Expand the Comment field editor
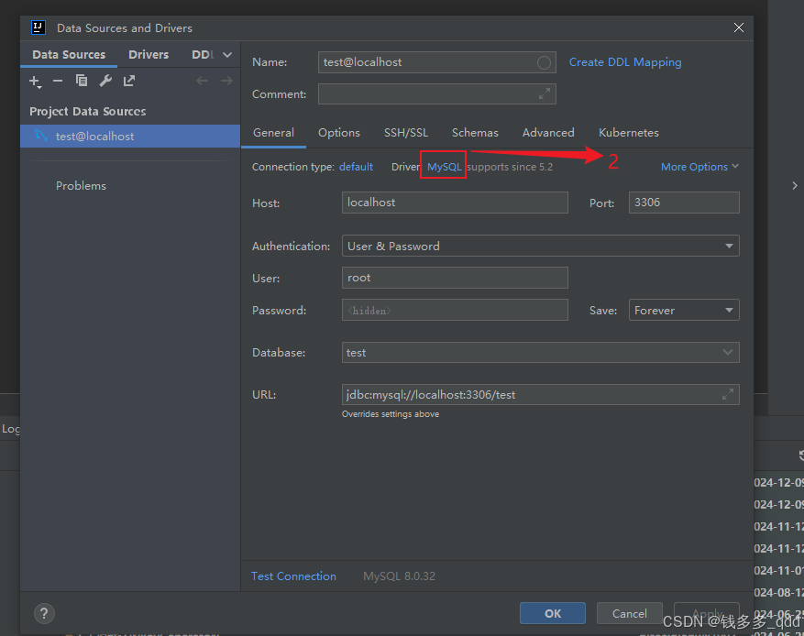Image resolution: width=804 pixels, height=636 pixels. point(544,93)
